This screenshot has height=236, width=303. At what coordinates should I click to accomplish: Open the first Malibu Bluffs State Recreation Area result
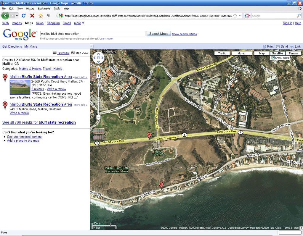[x=41, y=77]
